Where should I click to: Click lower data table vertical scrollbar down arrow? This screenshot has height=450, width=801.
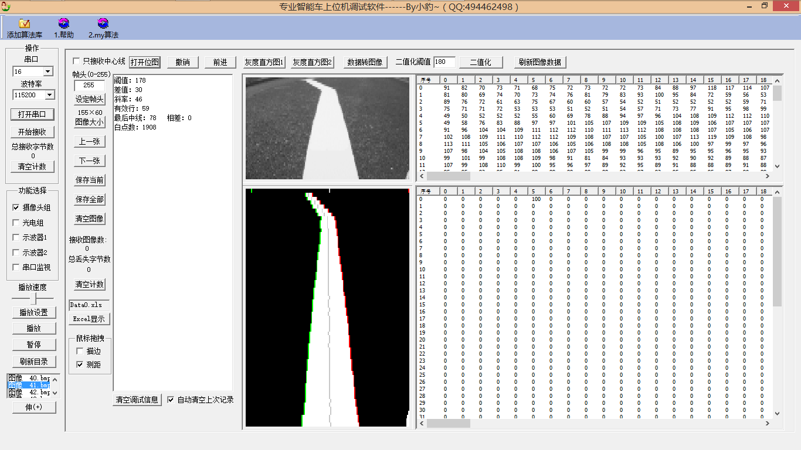coord(778,414)
